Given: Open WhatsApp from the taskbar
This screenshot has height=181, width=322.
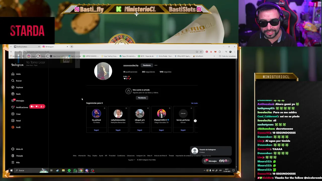Looking at the screenshot, I should pos(75,170).
